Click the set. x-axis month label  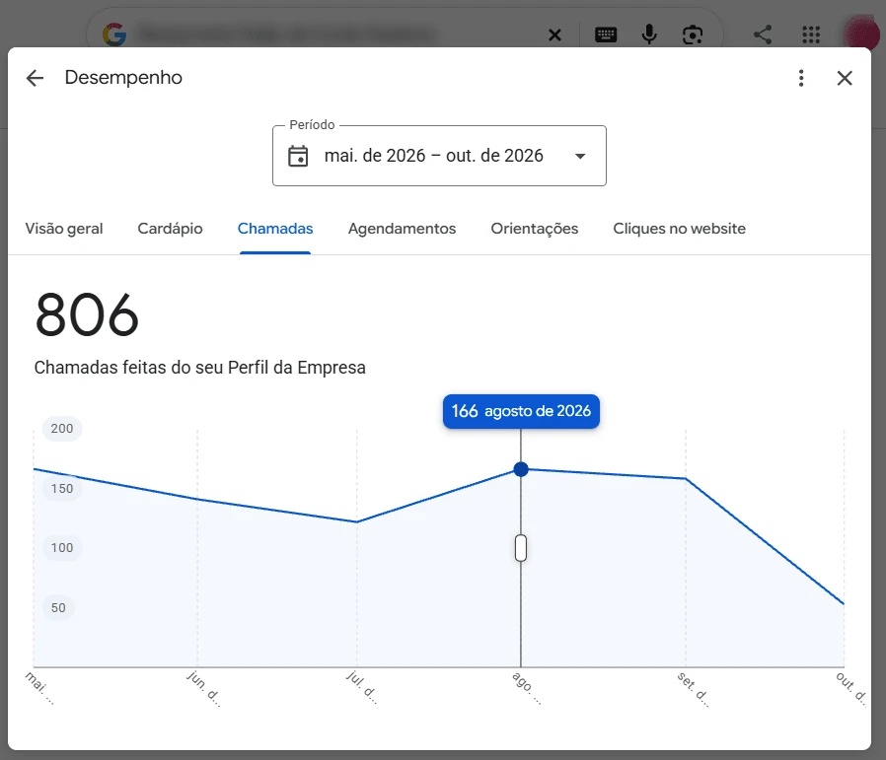click(693, 689)
